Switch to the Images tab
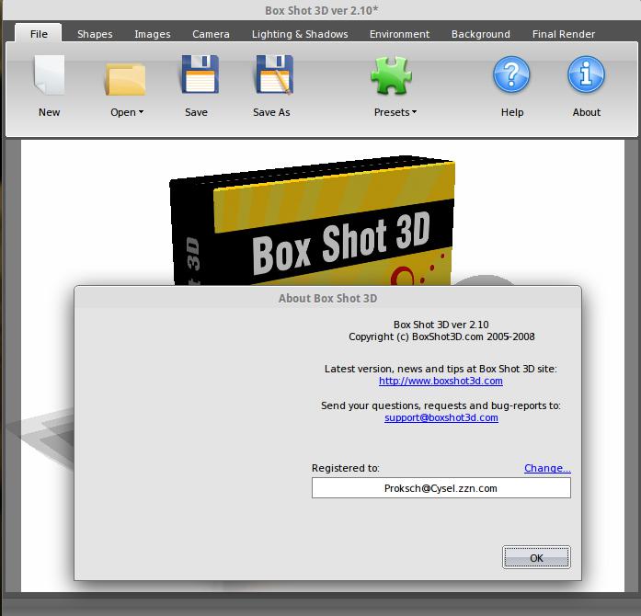The width and height of the screenshot is (641, 616). (153, 34)
